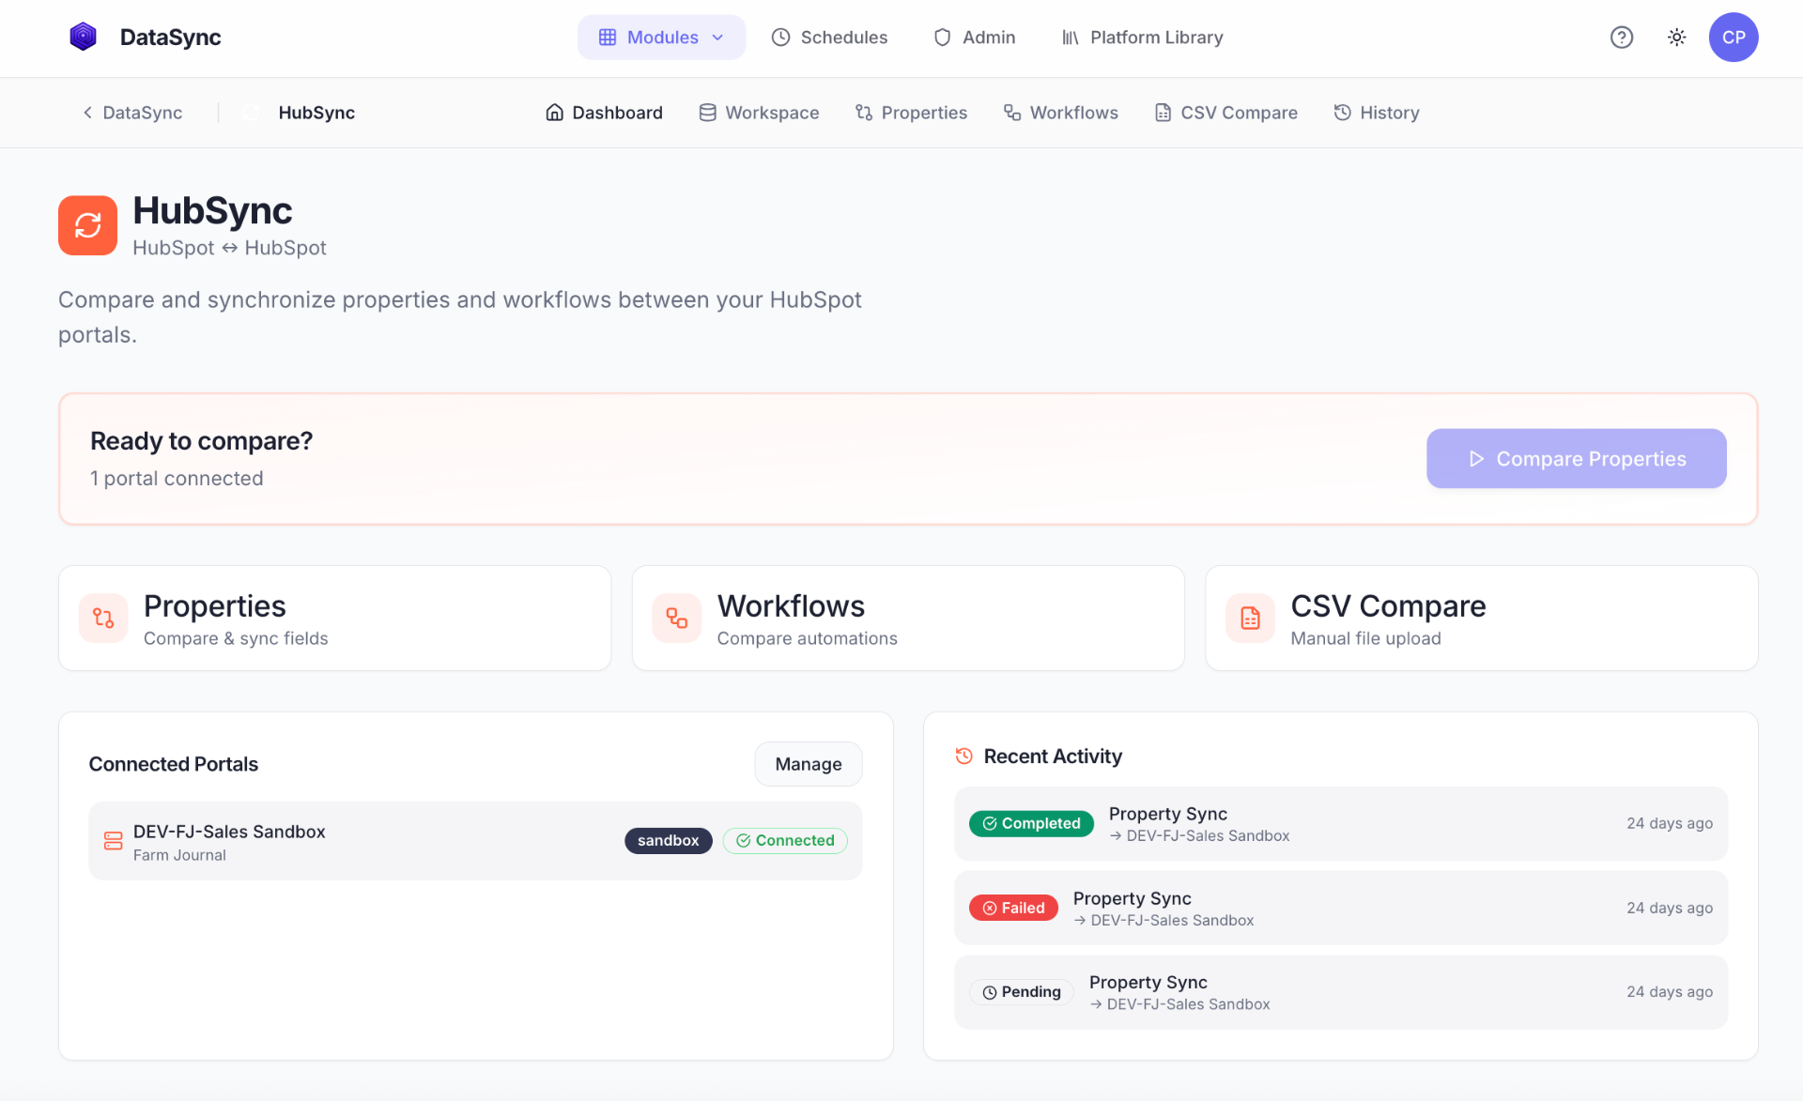Click the orange HubSync sync logo
The height and width of the screenshot is (1101, 1803).
click(x=88, y=225)
